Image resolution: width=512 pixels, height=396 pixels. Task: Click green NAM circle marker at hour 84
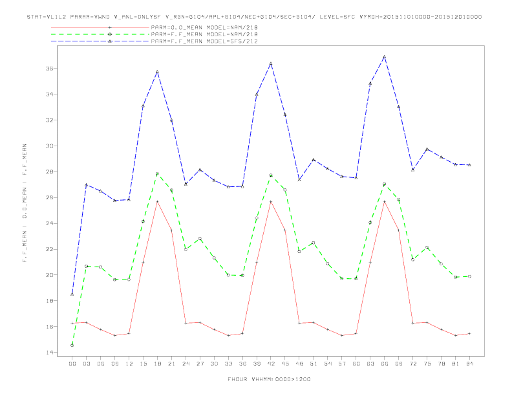pos(469,276)
